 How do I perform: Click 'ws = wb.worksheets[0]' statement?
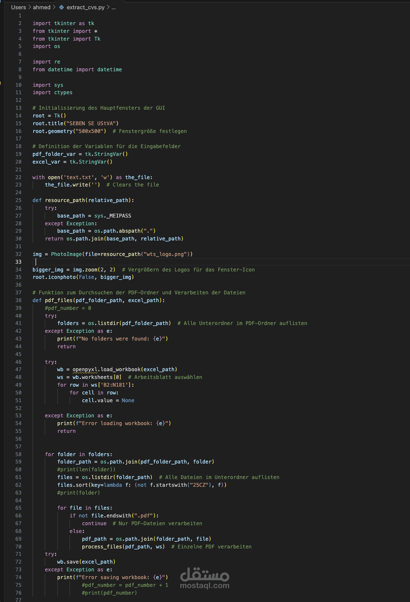[89, 377]
